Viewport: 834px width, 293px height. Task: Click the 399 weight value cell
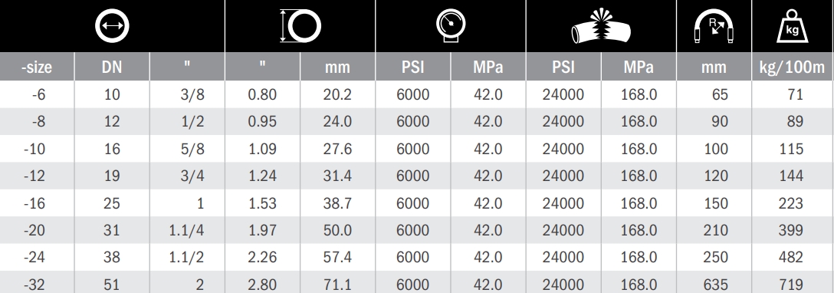coord(793,230)
